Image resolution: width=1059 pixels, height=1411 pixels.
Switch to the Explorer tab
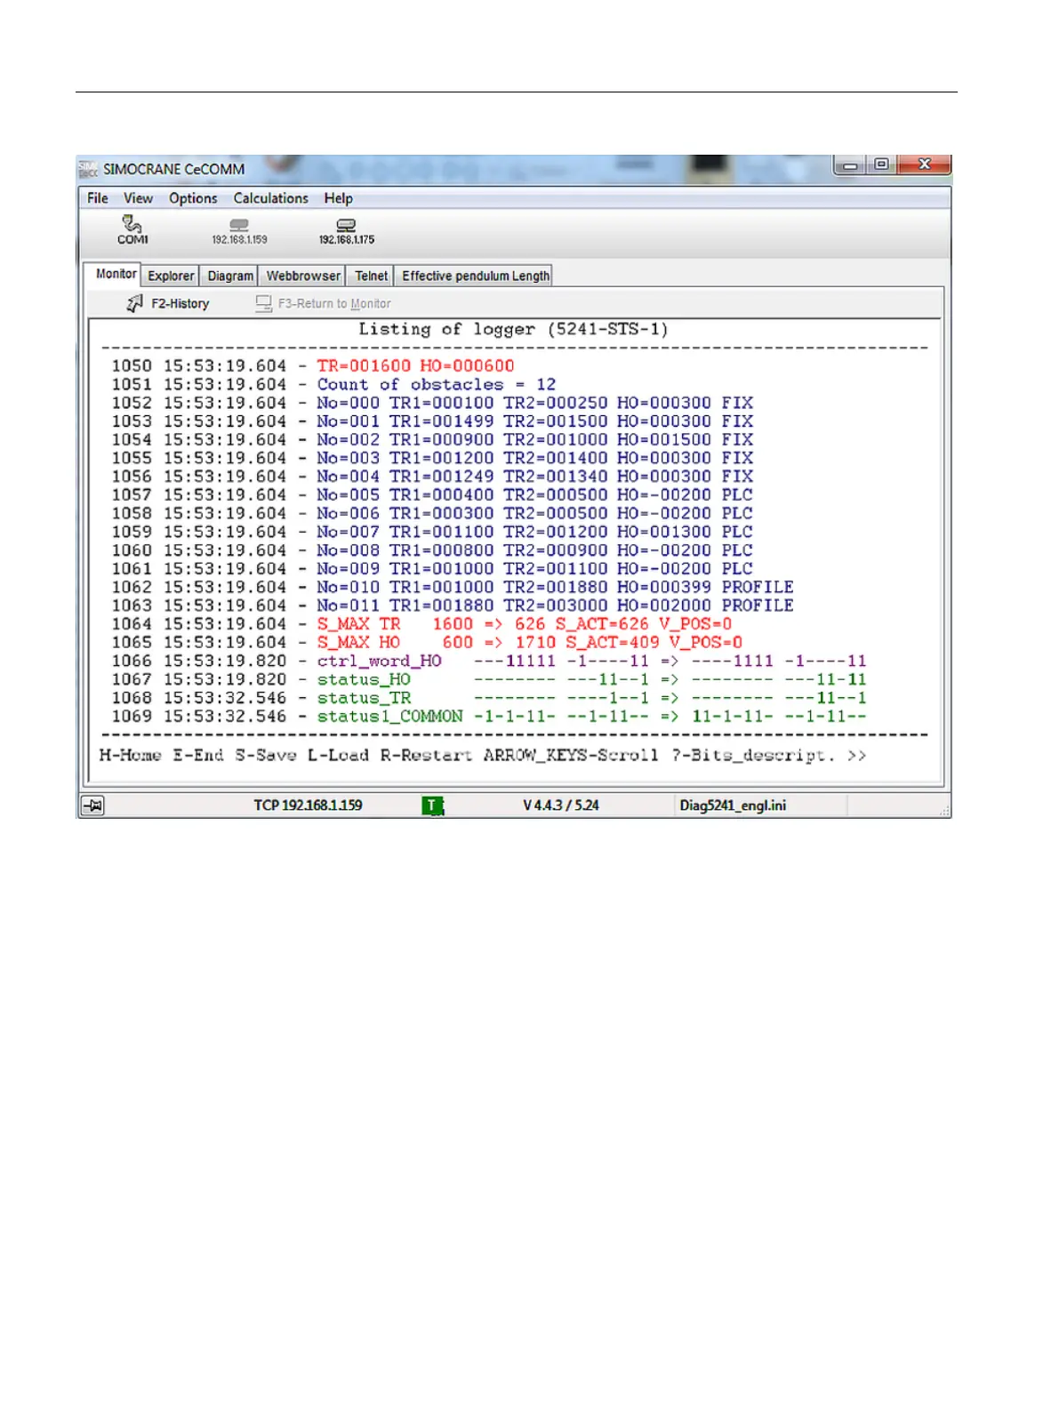[x=171, y=276]
